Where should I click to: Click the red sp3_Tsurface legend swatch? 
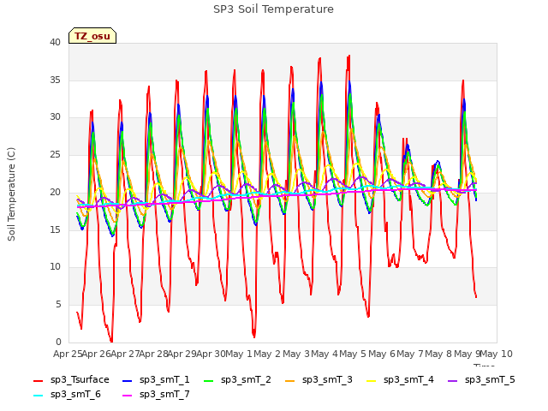tap(38, 381)
